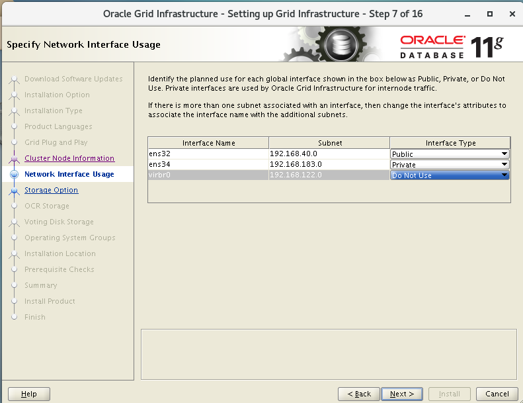
Task: Close the installer window
Action: point(512,14)
